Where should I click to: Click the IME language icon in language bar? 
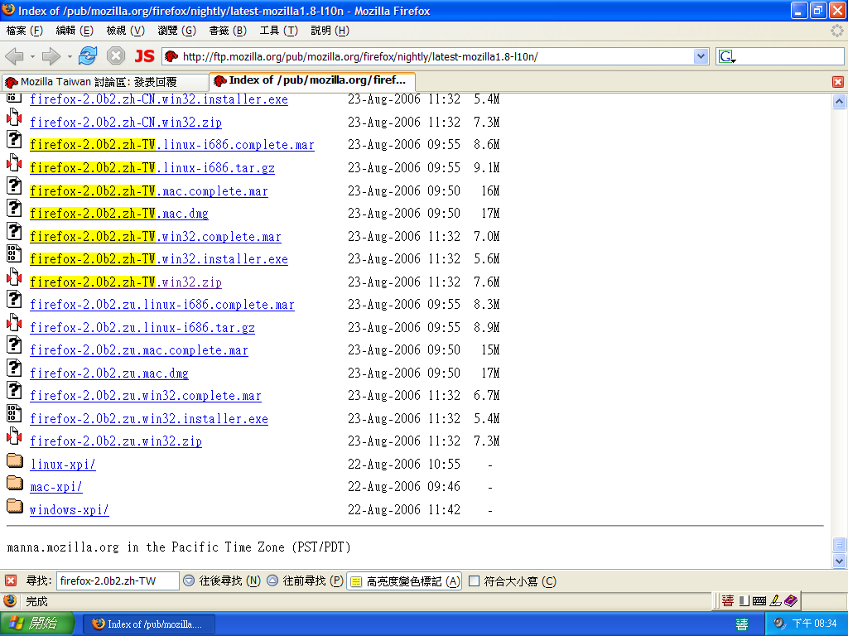pyautogui.click(x=728, y=600)
